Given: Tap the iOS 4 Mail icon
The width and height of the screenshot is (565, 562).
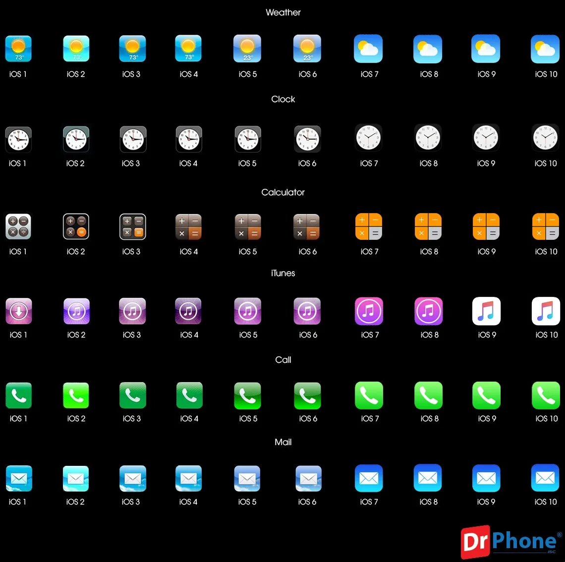Looking at the screenshot, I should (x=188, y=479).
